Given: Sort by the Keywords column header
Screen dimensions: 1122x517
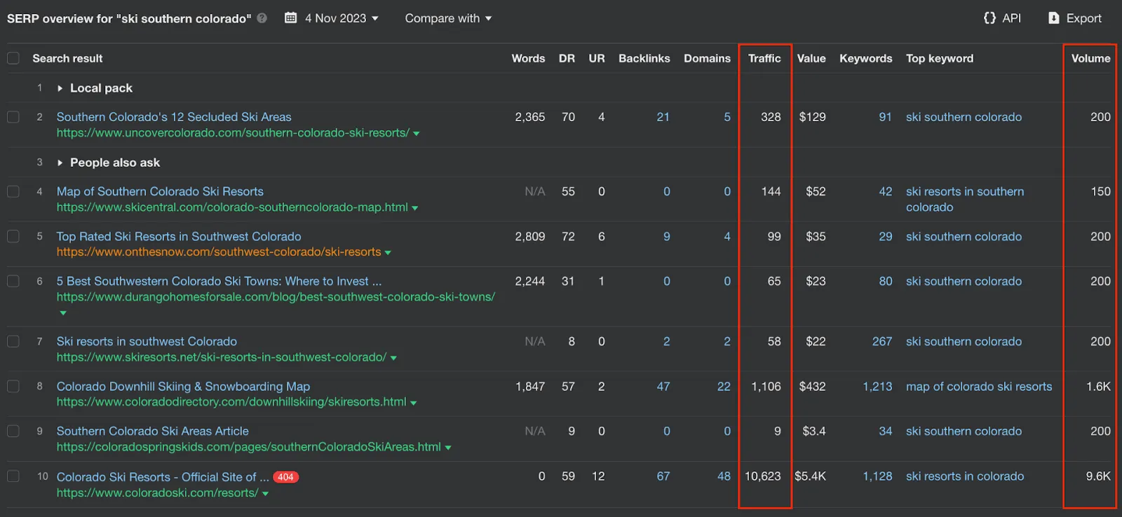Looking at the screenshot, I should tap(866, 58).
